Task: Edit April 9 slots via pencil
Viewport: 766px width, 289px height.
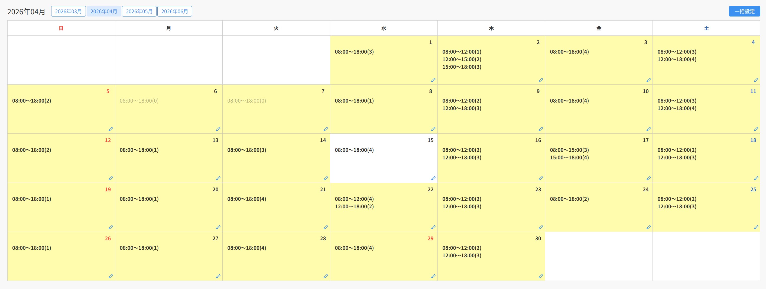Action: click(x=541, y=129)
